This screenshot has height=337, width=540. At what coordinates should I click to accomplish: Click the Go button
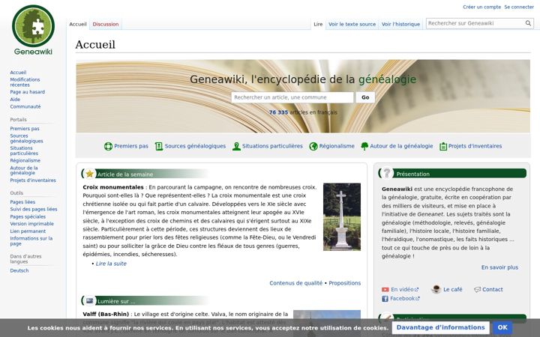[x=365, y=97]
